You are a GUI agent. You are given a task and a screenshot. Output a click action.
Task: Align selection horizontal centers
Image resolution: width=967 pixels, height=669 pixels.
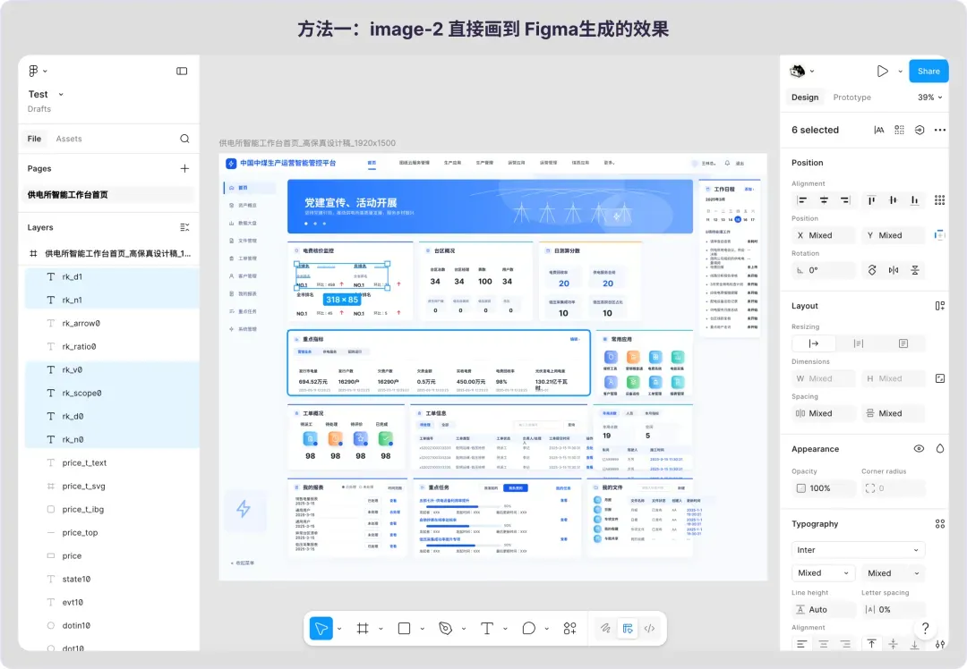[824, 200]
